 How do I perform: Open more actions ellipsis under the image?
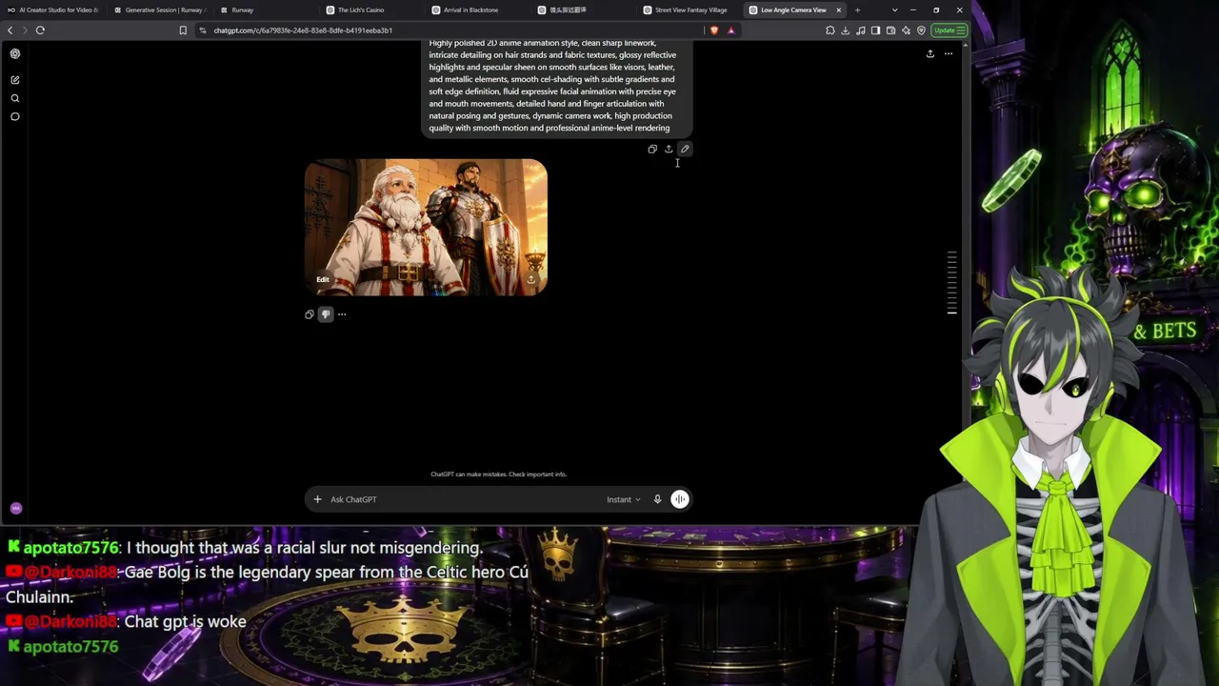[342, 314]
